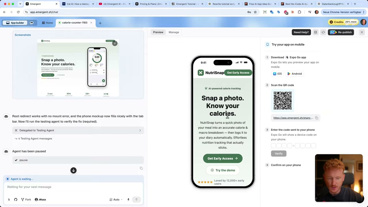Click the first device code input box

(x=273, y=146)
